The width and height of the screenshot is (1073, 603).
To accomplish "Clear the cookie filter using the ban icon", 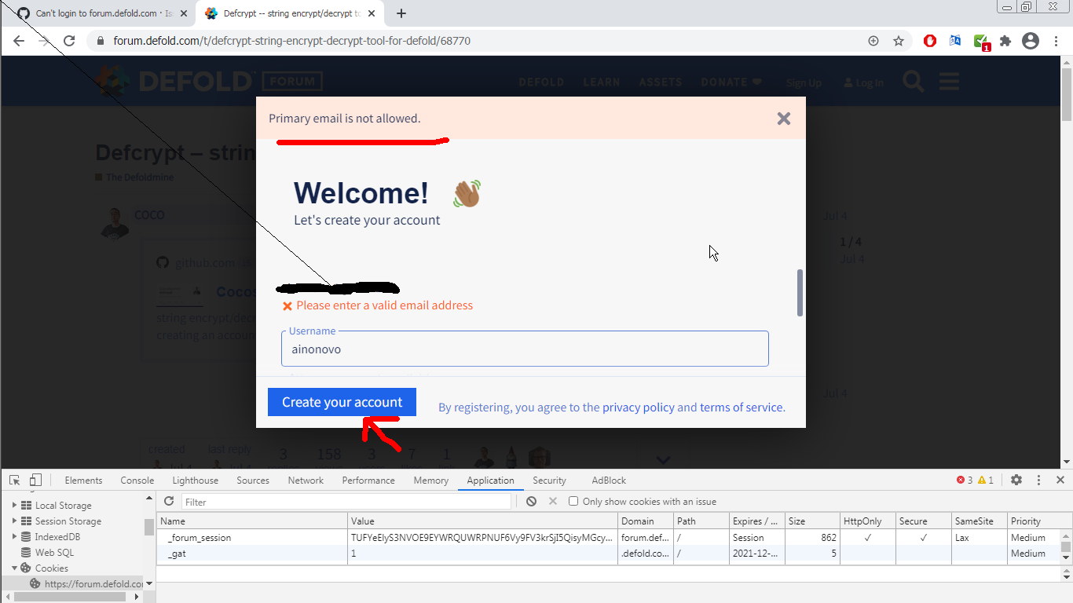I will (x=532, y=501).
